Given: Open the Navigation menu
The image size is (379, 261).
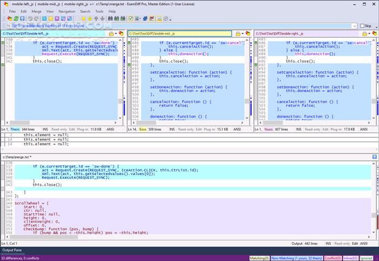Looking at the screenshot, I should [x=67, y=11].
